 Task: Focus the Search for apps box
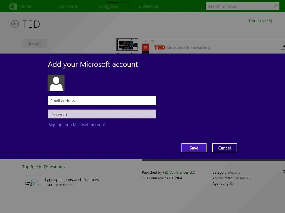(242, 6)
